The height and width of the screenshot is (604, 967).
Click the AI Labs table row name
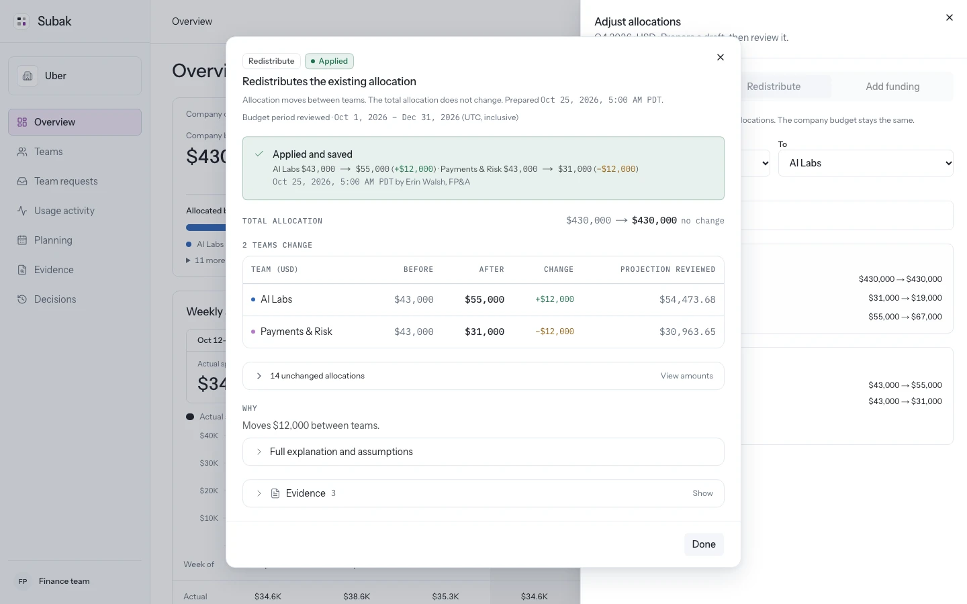pyautogui.click(x=276, y=299)
